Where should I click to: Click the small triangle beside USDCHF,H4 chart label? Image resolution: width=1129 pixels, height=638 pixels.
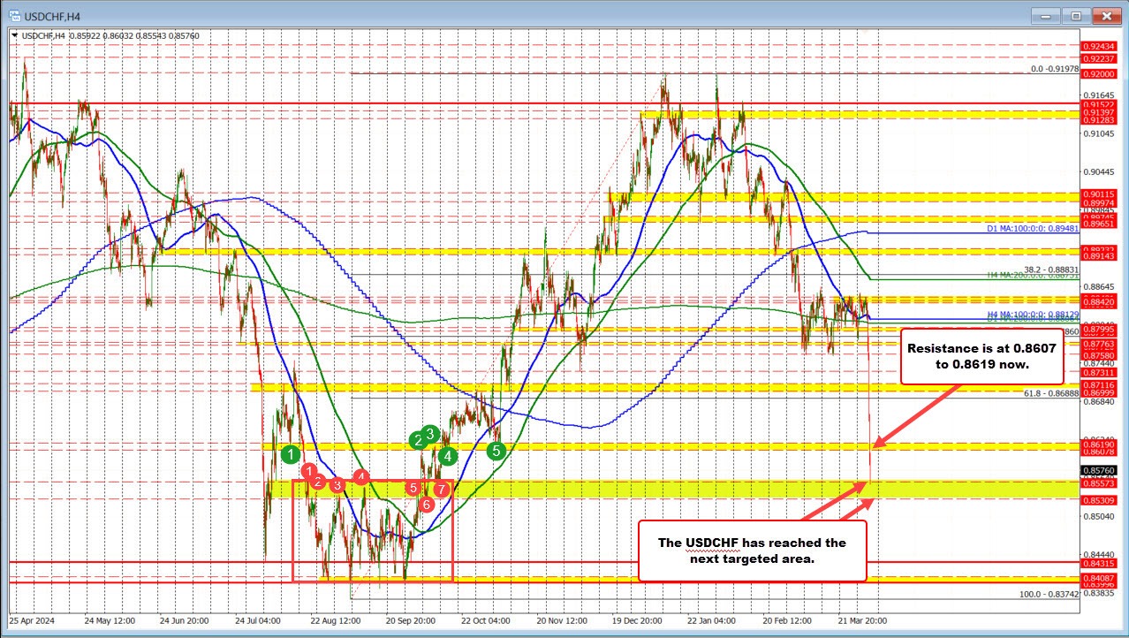(x=13, y=35)
